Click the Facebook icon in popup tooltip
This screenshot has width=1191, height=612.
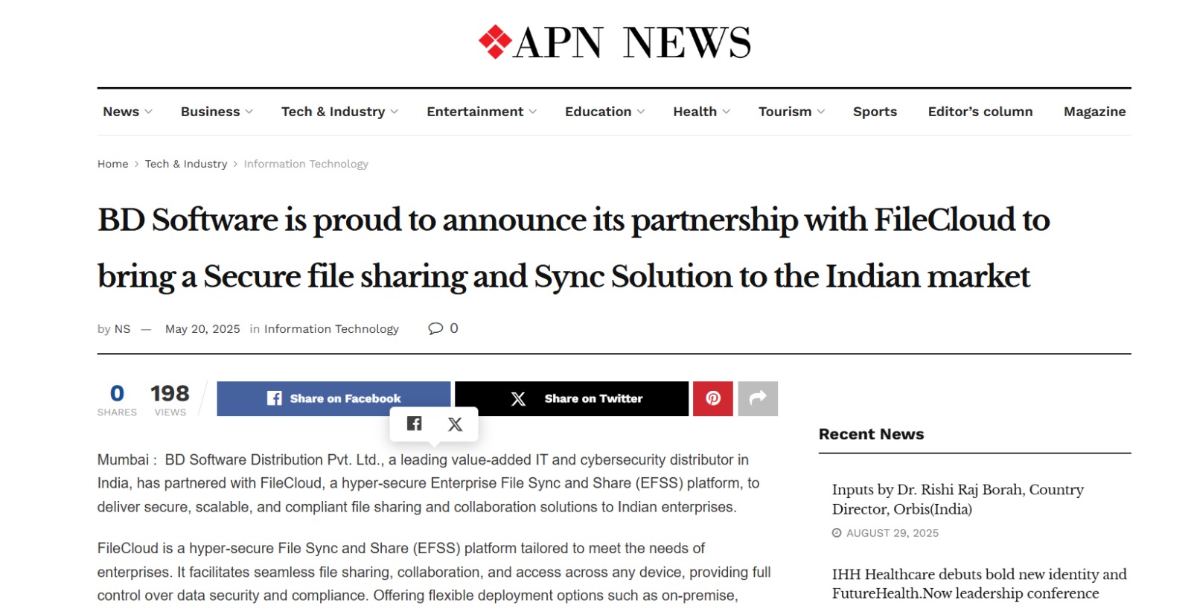(415, 424)
